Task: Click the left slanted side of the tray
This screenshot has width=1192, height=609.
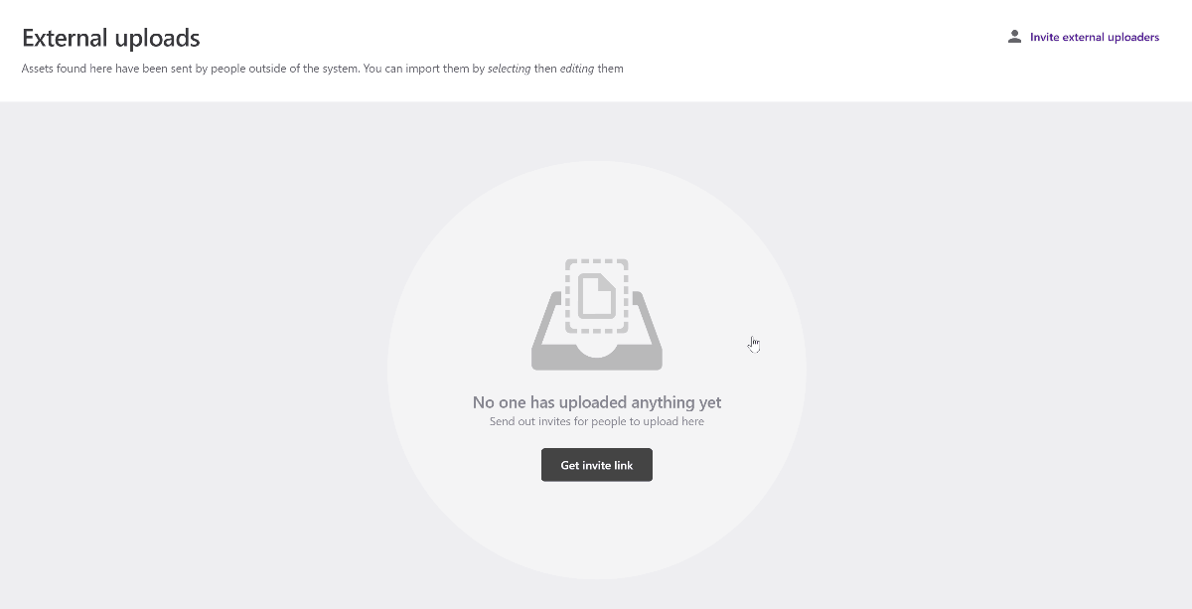Action: coord(544,316)
